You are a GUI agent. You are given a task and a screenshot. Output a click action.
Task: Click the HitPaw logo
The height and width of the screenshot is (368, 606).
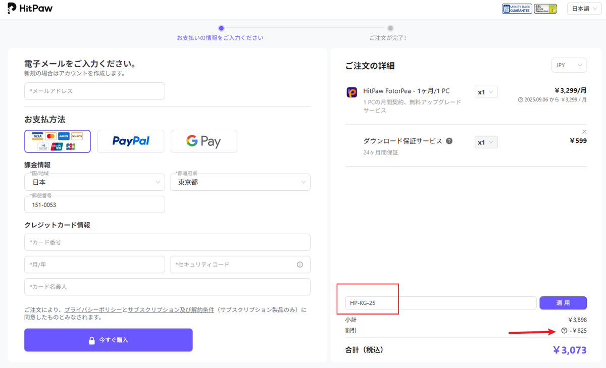(30, 9)
